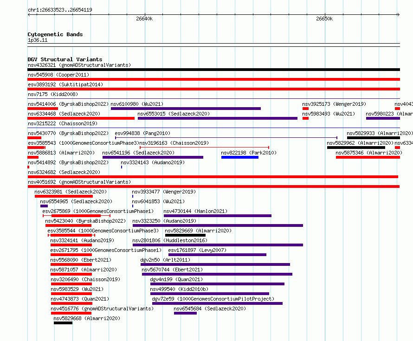Select the purple nsv6100980 variant bar
The width and height of the screenshot is (413, 341).
pyautogui.click(x=186, y=109)
